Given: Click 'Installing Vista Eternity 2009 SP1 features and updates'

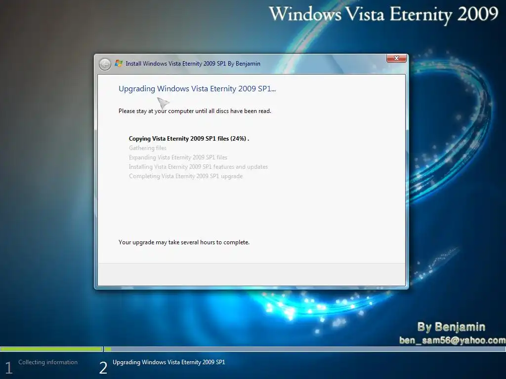Looking at the screenshot, I should (198, 167).
